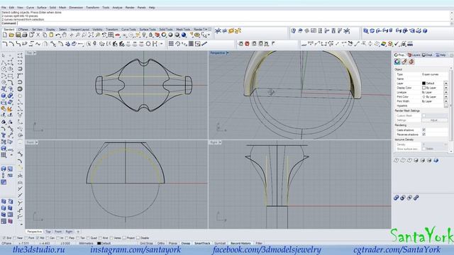
Task: Click the red Stop icon in toolbar
Action: [247, 44]
